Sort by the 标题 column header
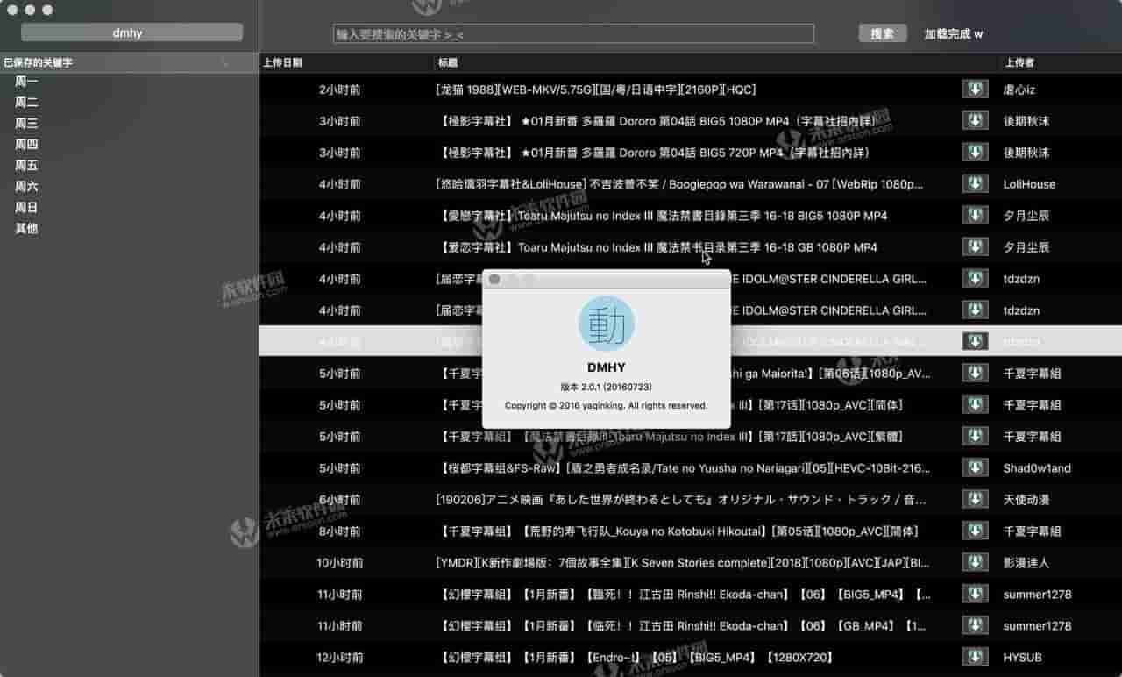Screen dimensions: 1122x677 717,62
